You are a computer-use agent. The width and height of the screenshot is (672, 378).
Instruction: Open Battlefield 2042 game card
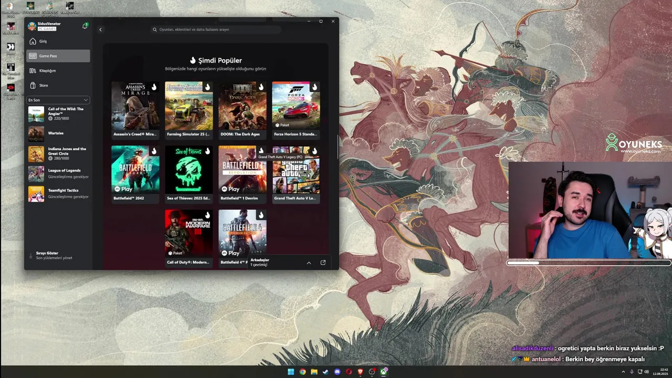pyautogui.click(x=135, y=174)
